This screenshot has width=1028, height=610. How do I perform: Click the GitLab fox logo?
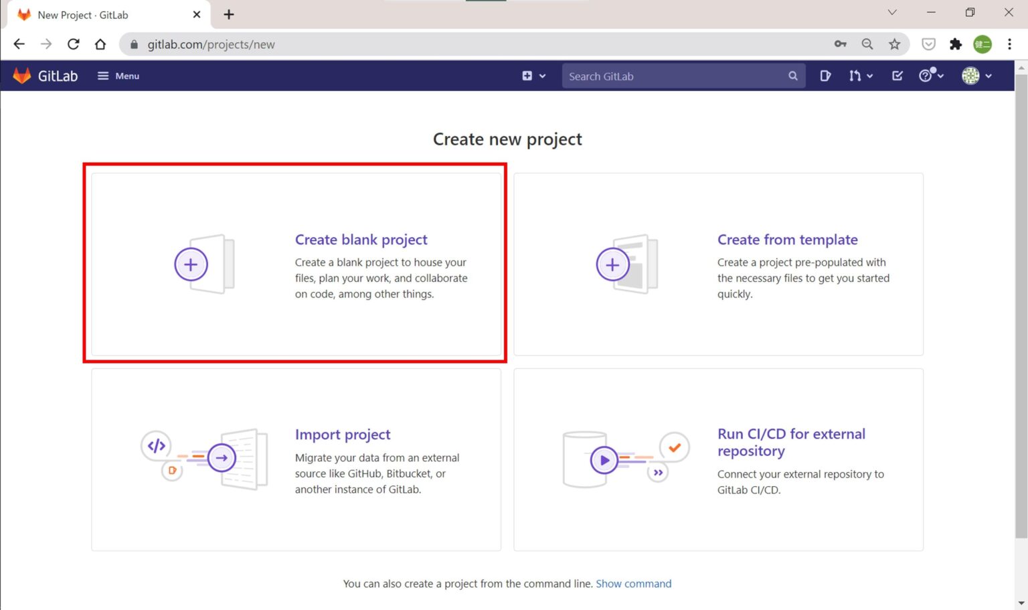click(22, 75)
